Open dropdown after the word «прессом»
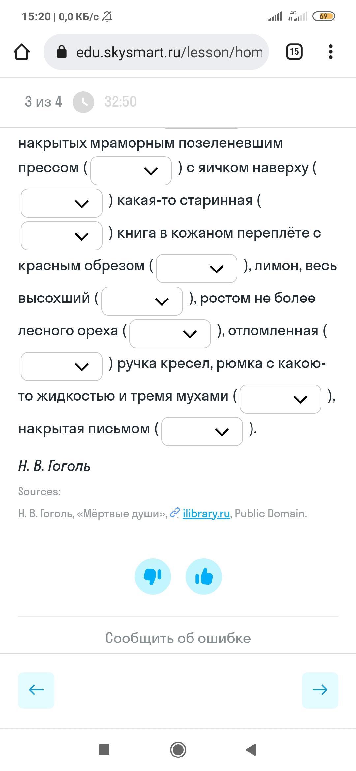The image size is (356, 771). pos(131,171)
